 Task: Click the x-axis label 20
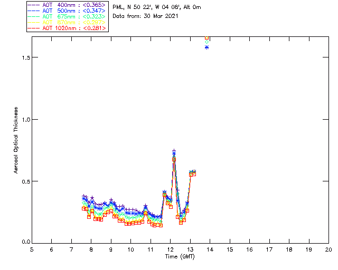328,249
